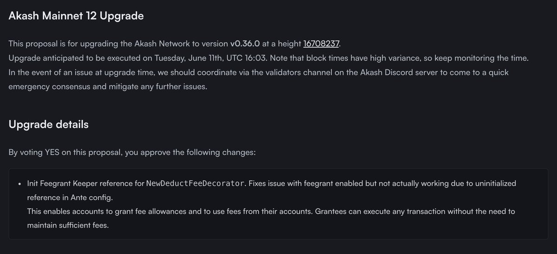Click the NewDeductFeeDecorator code text
Viewport: 557px width, 254px height.
pos(195,183)
